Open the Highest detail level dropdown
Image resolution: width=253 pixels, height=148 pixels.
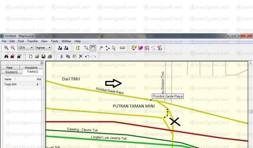(x=50, y=48)
